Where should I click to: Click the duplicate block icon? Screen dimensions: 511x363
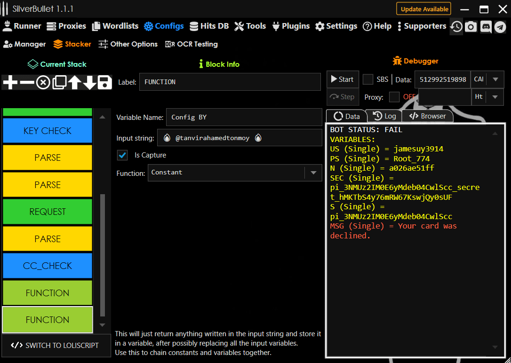click(59, 82)
